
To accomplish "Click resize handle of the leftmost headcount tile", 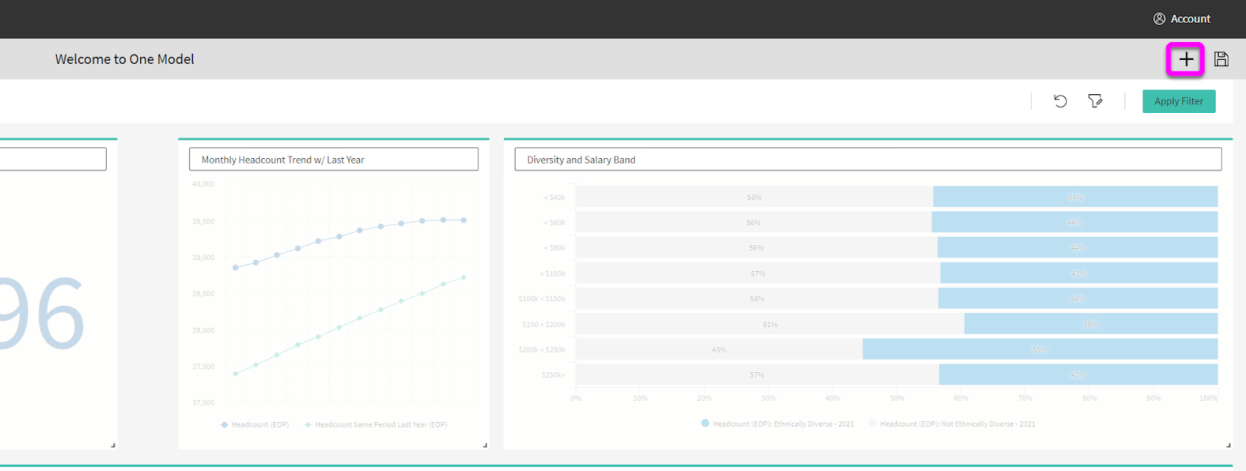I will click(113, 445).
